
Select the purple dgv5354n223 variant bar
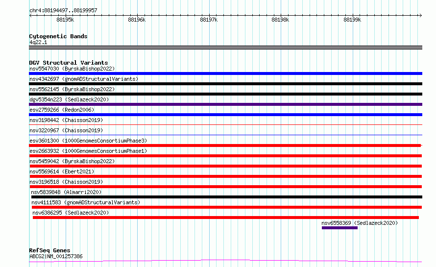tap(225, 104)
